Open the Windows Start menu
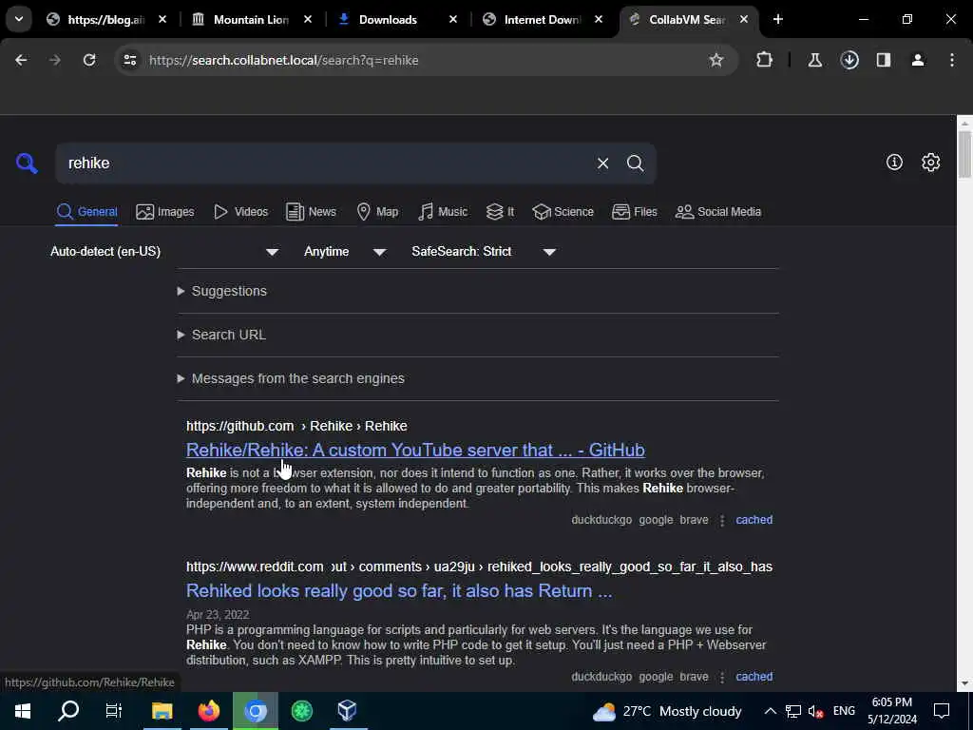 (23, 711)
